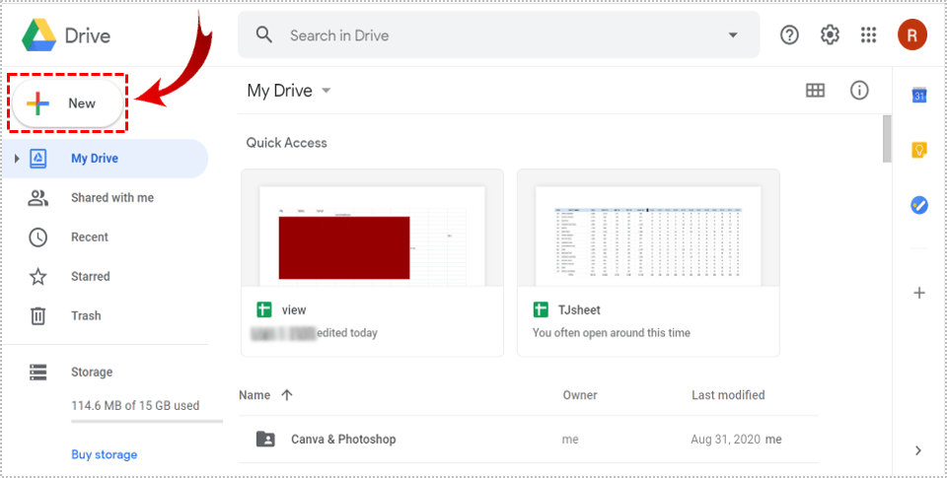This screenshot has width=947, height=478.
Task: Type in the Search in Drive field
Action: click(493, 35)
